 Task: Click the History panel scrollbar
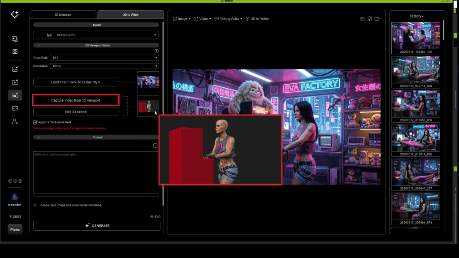444,30
